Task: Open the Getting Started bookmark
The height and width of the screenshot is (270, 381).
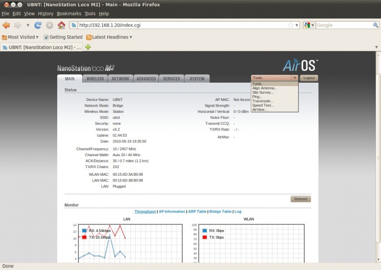Action: tap(63, 37)
